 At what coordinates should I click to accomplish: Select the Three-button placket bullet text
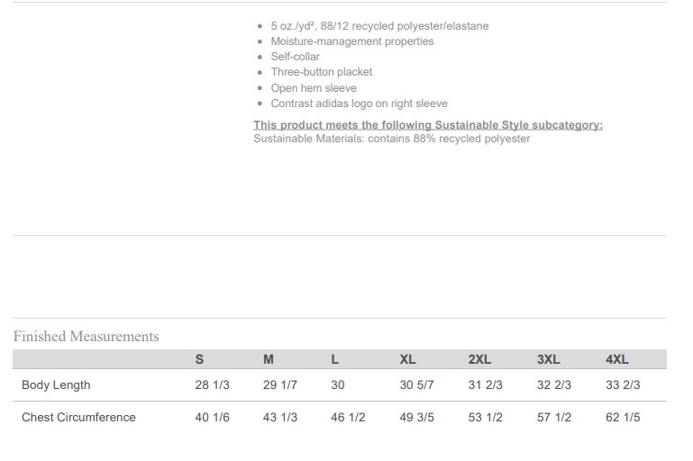(x=321, y=72)
